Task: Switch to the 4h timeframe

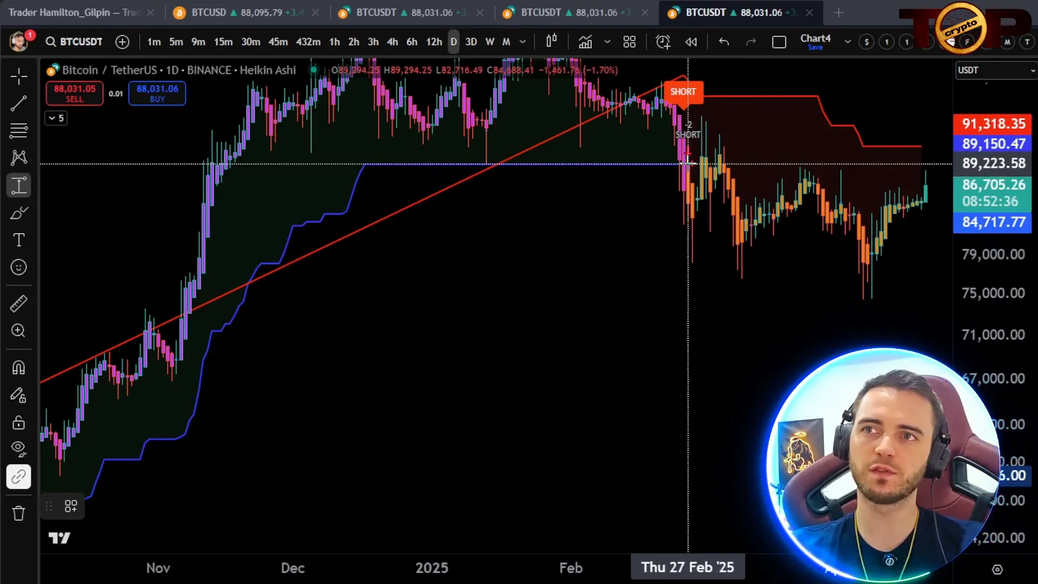Action: click(x=392, y=42)
